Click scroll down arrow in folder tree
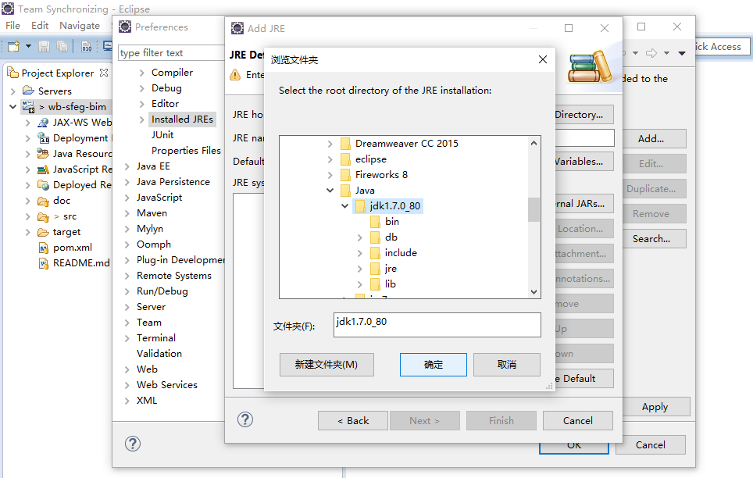Image resolution: width=753 pixels, height=478 pixels. point(534,291)
